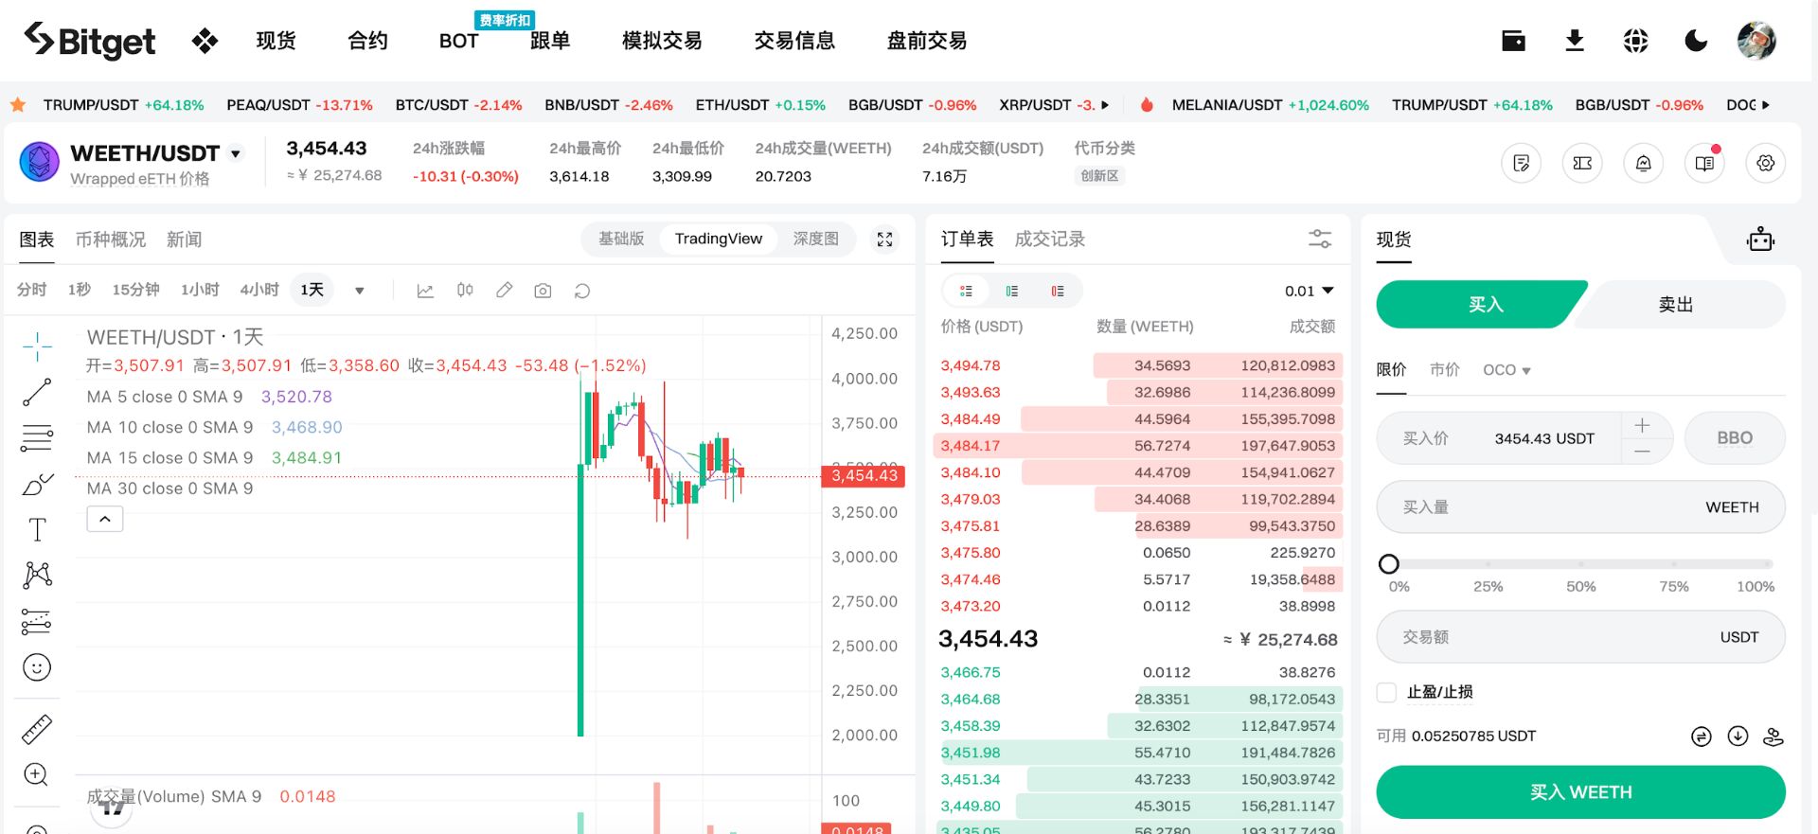1818x834 pixels.
Task: Toggle dark mode moon icon
Action: point(1696,41)
